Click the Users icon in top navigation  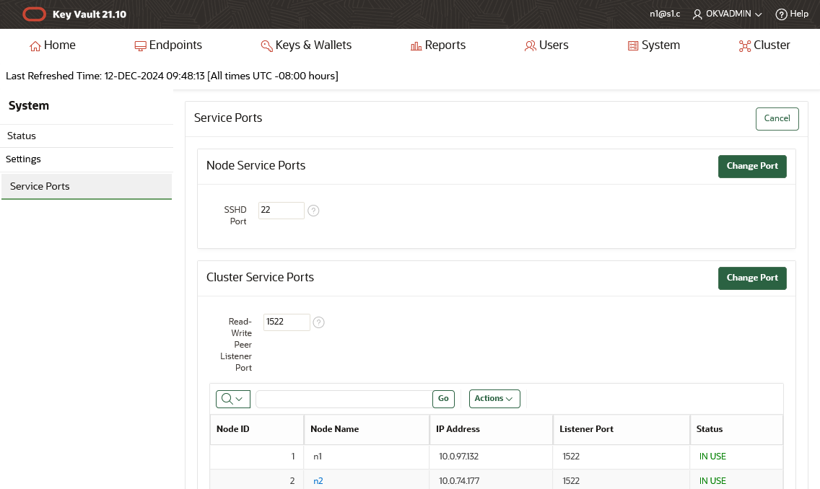529,45
